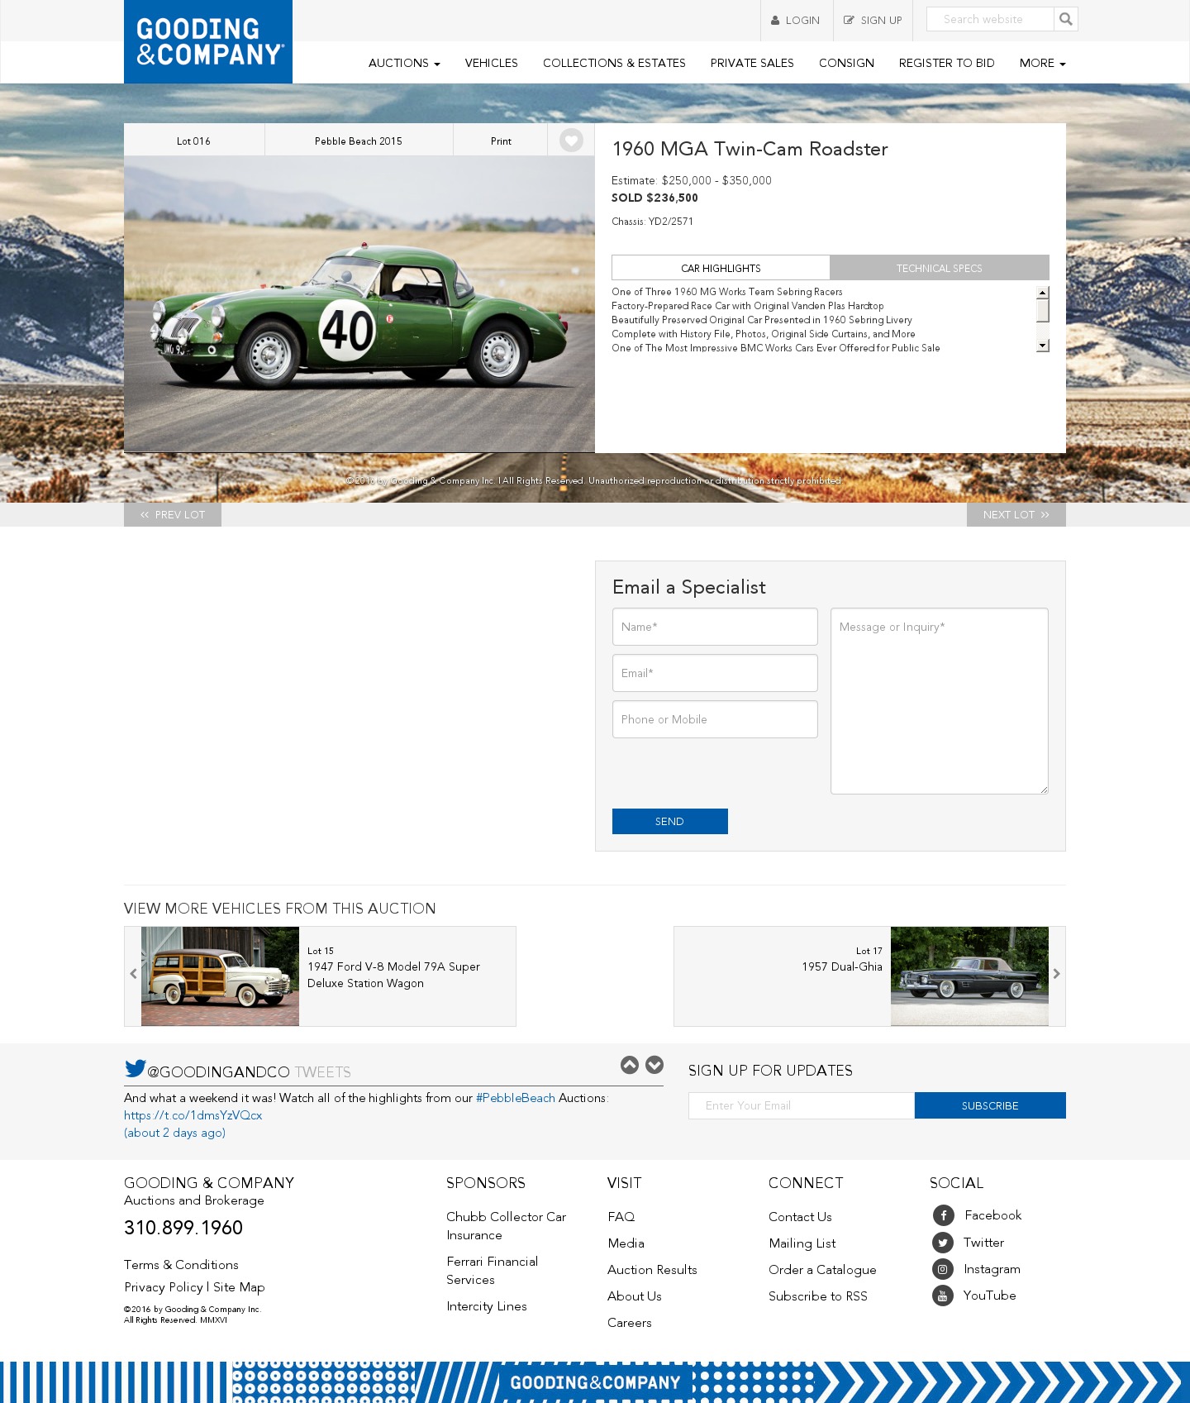Image resolution: width=1190 pixels, height=1403 pixels.
Task: Go to Collections & Estates
Action: 614,63
